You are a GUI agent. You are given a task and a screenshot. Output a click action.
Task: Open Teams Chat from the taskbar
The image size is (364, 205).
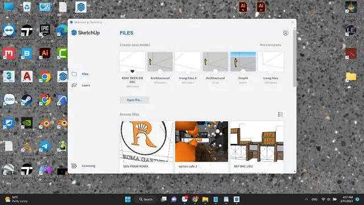tap(174, 199)
